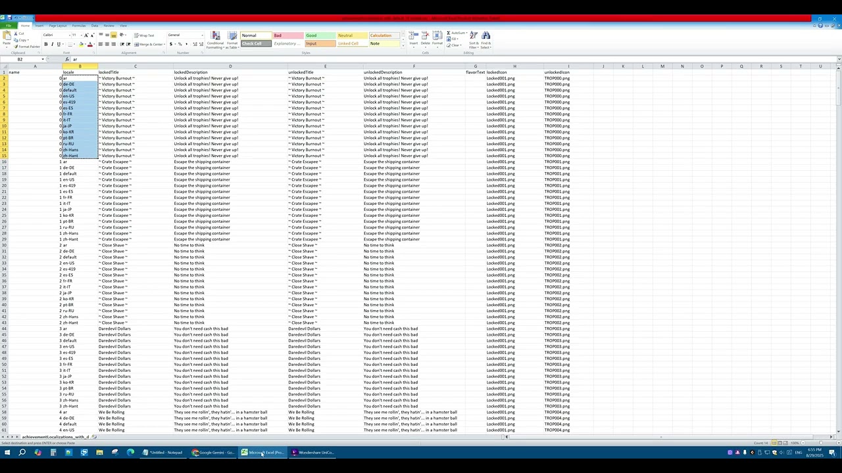Open the Clear eraser dropdown
The image size is (842, 473).
pos(455,45)
